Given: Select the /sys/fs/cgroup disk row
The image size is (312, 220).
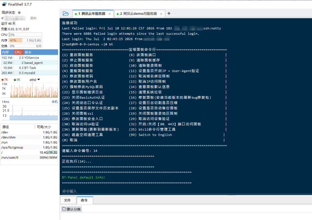Looking at the screenshot, I should point(29,148).
